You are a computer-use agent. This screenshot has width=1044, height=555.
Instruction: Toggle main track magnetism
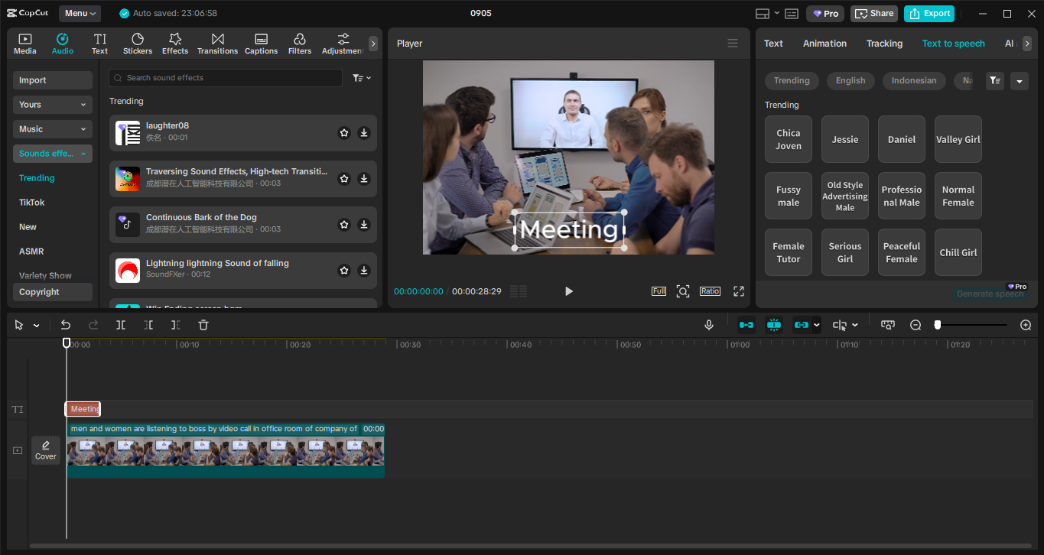click(773, 324)
